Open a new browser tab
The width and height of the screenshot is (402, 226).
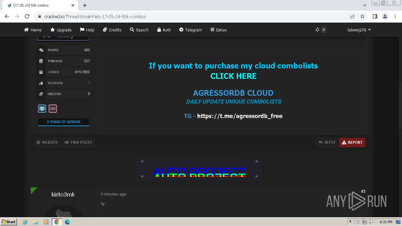pos(85,5)
